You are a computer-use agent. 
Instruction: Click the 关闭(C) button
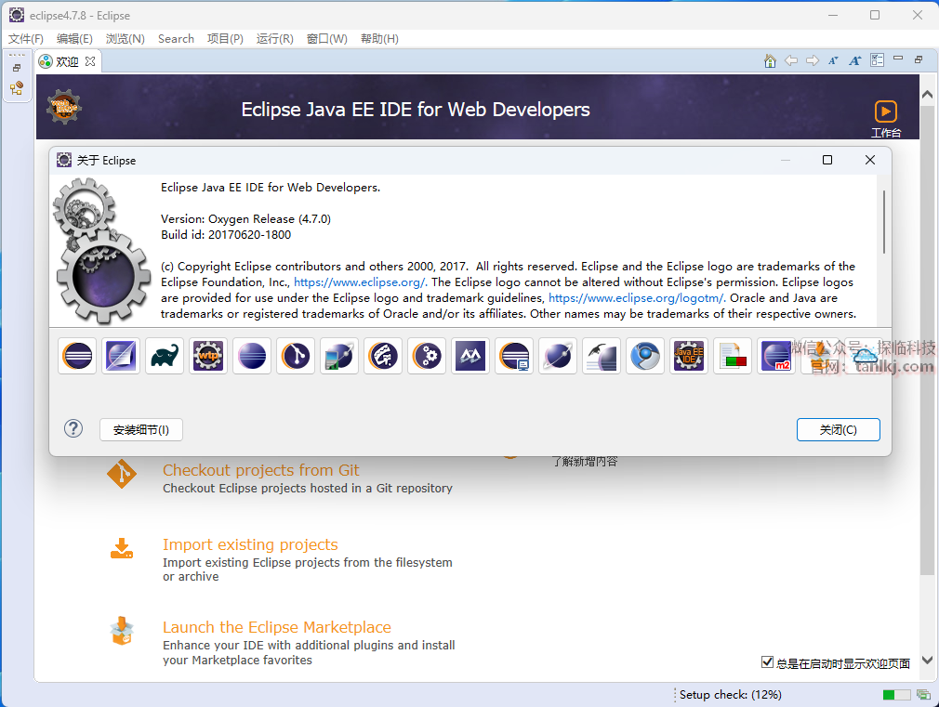point(839,430)
